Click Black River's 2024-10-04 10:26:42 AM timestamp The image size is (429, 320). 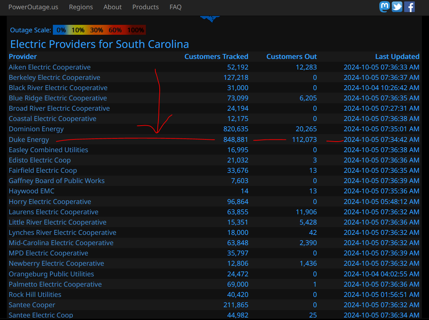click(x=381, y=88)
